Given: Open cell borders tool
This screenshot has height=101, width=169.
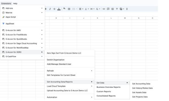Looking at the screenshot, I should coord(69,9).
